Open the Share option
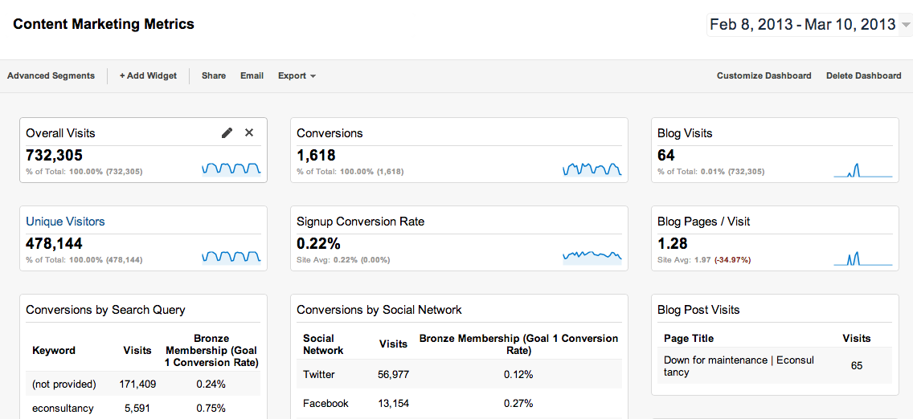913x419 pixels. pos(214,75)
